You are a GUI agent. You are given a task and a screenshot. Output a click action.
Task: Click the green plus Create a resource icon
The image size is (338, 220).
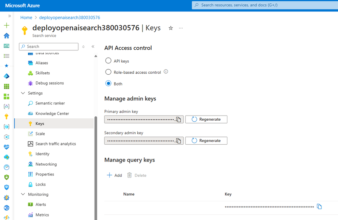pos(7,25)
